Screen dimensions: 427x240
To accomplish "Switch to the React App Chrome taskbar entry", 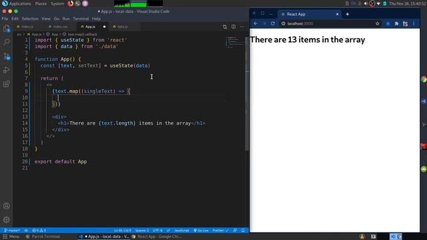I will pyautogui.click(x=157, y=237).
